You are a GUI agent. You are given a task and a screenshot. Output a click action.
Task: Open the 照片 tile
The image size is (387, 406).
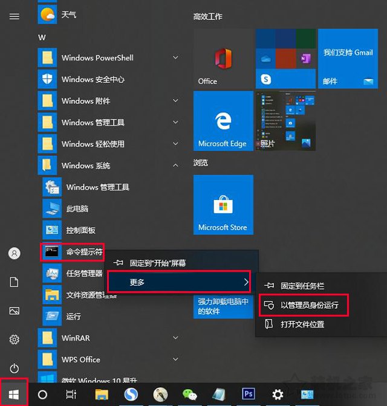coord(284,121)
